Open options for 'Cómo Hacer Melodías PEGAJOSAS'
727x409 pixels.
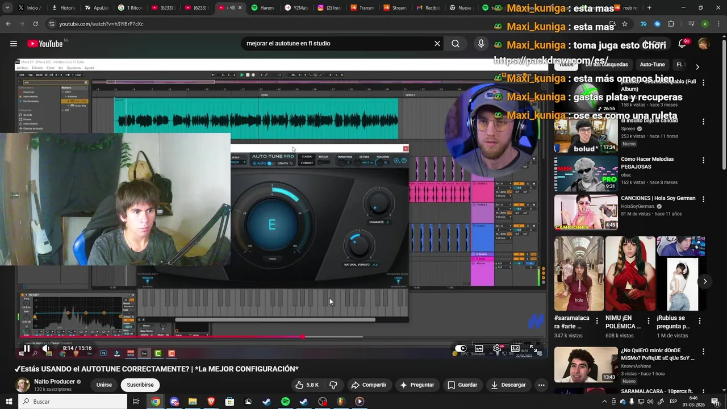pos(703,160)
